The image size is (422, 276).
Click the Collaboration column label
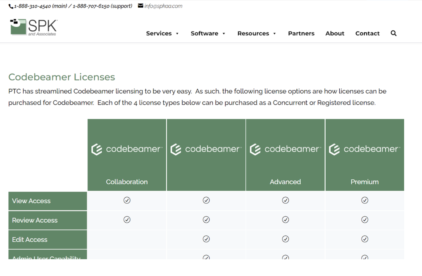pyautogui.click(x=127, y=182)
